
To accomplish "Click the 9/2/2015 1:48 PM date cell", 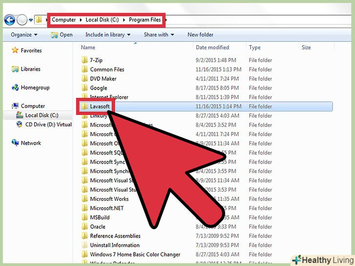I will (216, 60).
